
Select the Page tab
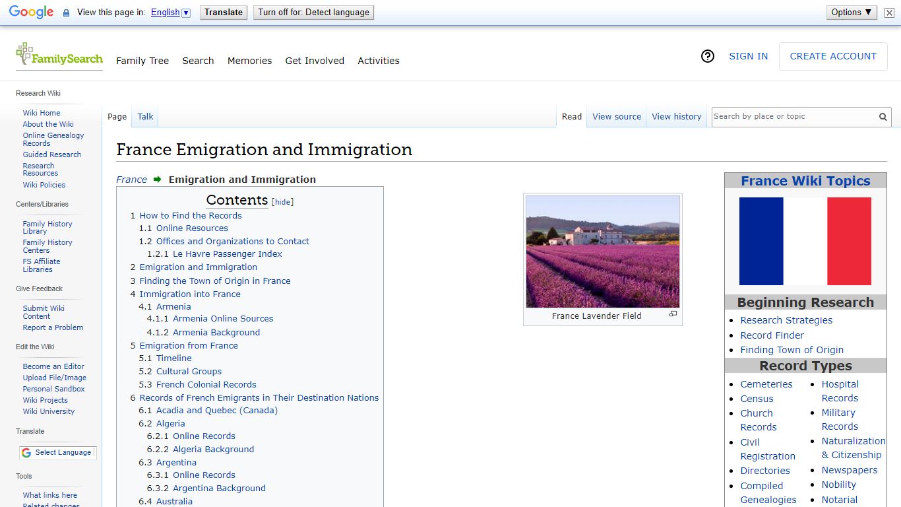[117, 117]
